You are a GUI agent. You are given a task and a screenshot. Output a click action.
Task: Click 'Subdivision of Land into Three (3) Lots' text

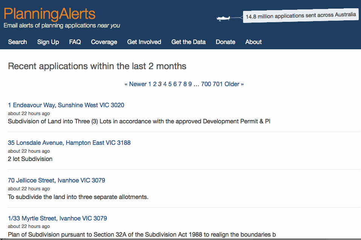click(139, 122)
